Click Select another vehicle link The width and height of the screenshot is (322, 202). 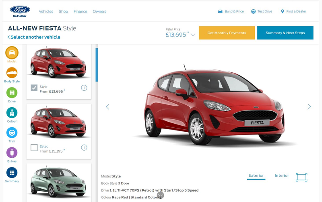click(34, 37)
